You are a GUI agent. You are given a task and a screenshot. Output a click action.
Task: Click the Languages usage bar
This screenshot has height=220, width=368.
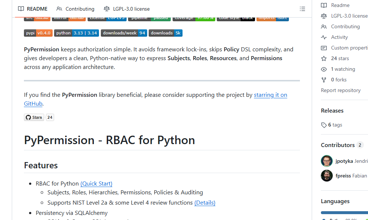tap(344, 213)
